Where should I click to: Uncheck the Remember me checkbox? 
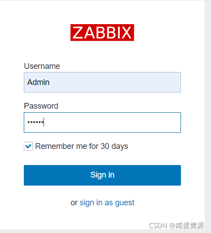pyautogui.click(x=28, y=146)
